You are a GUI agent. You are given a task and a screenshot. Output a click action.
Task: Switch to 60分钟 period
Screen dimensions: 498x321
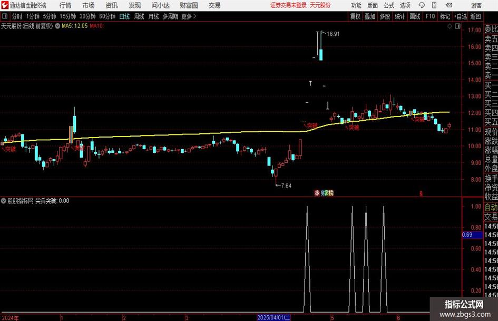(108, 16)
